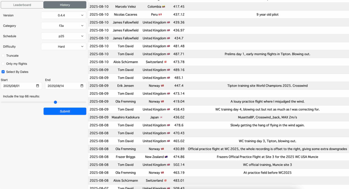The height and width of the screenshot is (189, 349).
Task: Click the End date field 2025/08/14
Action: [65, 86]
